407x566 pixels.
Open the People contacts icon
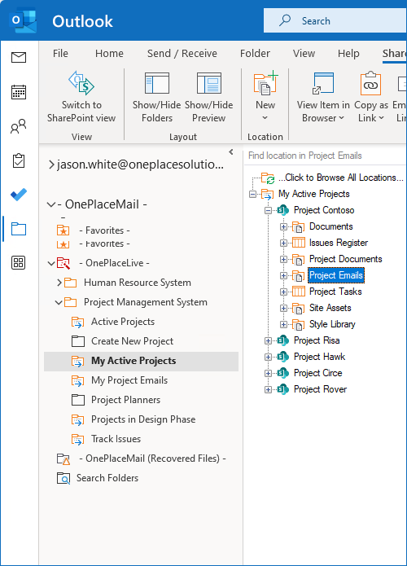point(19,126)
